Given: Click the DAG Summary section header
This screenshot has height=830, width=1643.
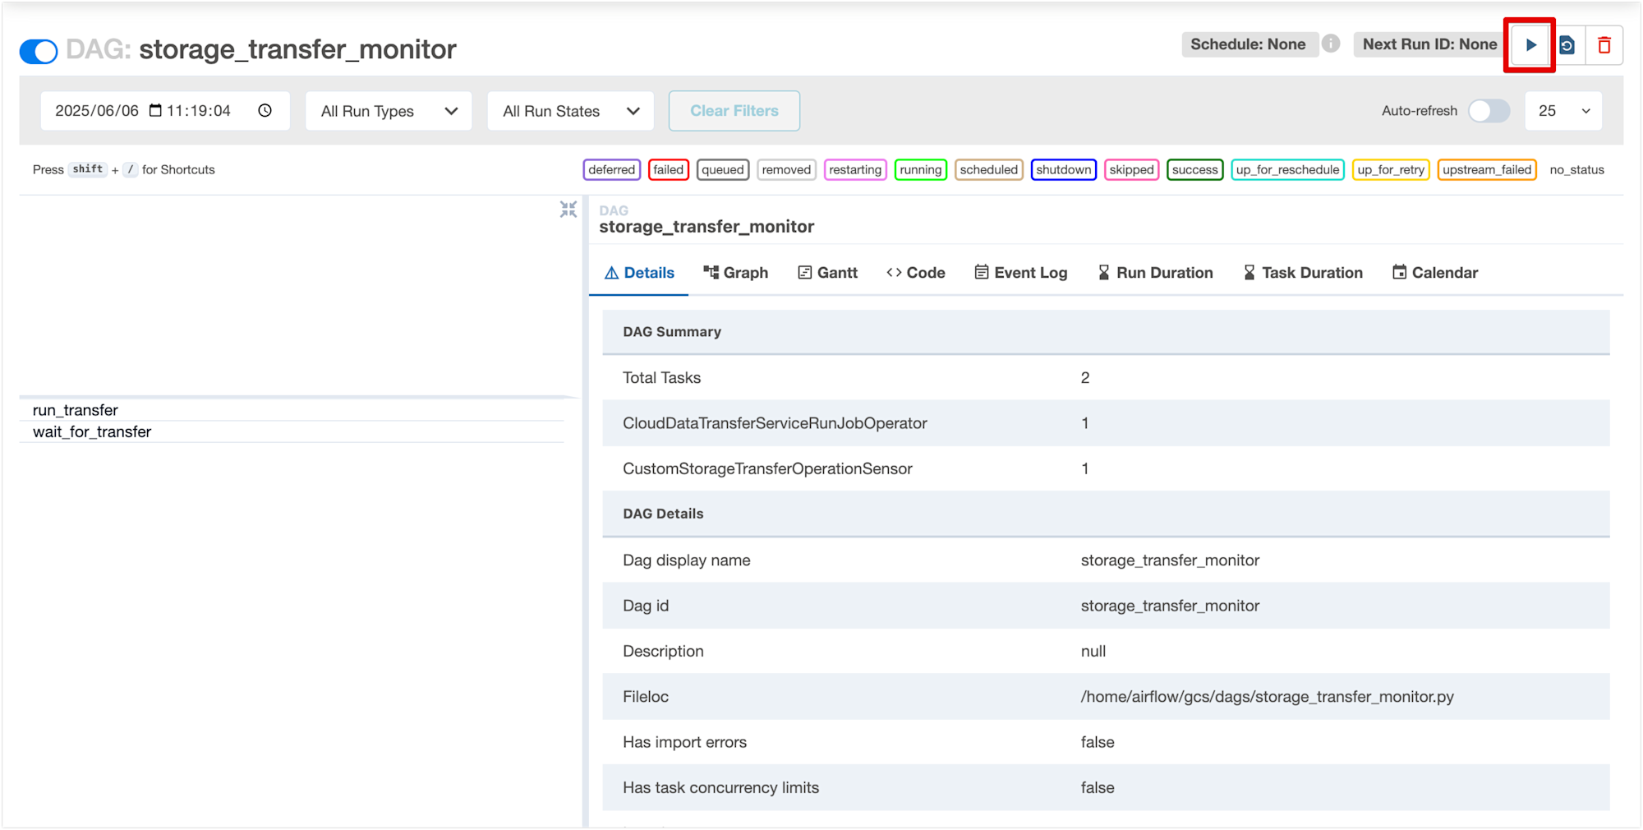Looking at the screenshot, I should coord(1106,332).
